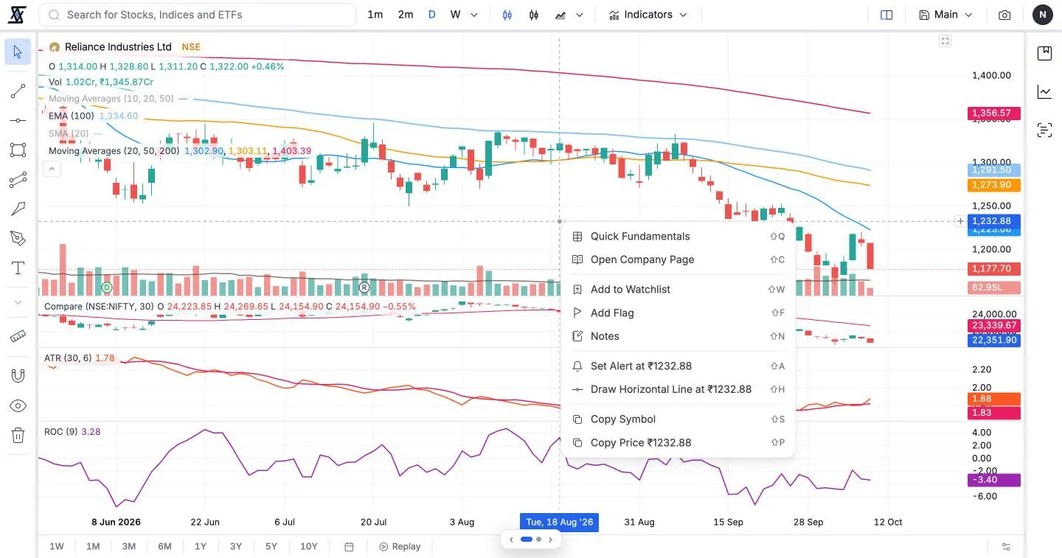Open the user profile avatar N
Screen dimensions: 1062x558
click(x=1043, y=15)
